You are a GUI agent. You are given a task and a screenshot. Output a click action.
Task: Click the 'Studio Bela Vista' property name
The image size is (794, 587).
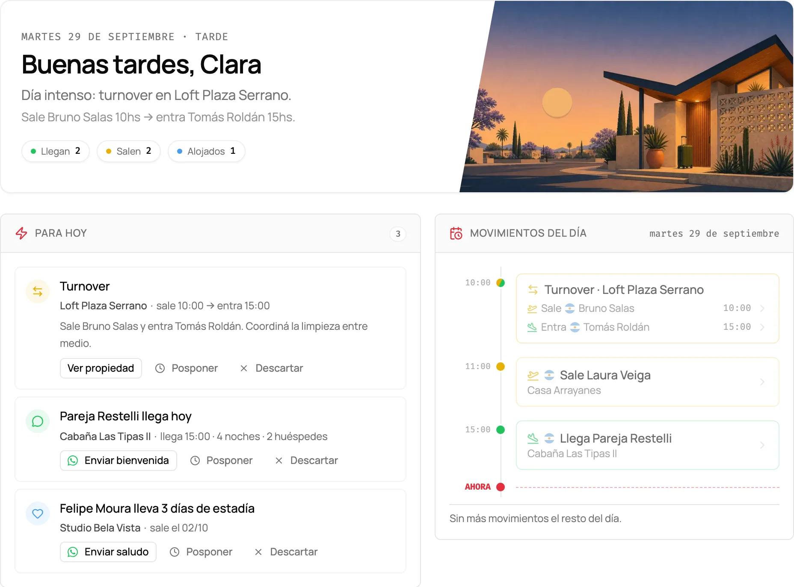pyautogui.click(x=100, y=528)
